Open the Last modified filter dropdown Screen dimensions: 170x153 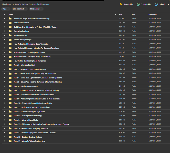point(20,9)
